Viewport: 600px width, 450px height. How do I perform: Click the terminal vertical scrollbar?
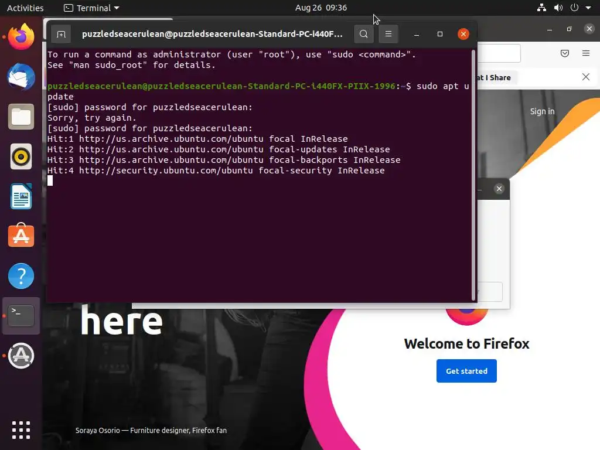tap(473, 175)
